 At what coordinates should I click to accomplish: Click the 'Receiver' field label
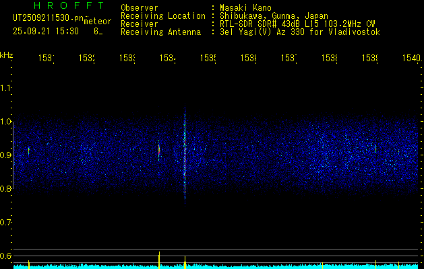(140, 24)
